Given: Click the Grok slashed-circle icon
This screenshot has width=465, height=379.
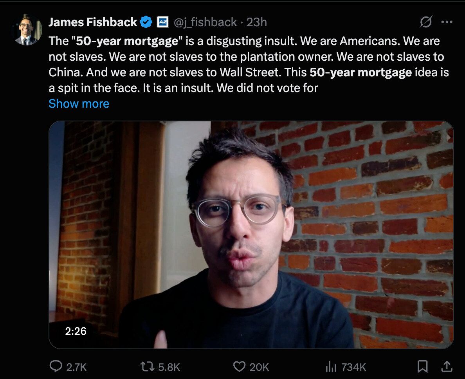Looking at the screenshot, I should tap(426, 22).
